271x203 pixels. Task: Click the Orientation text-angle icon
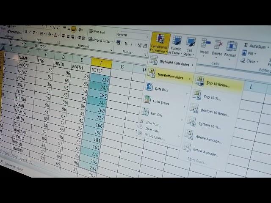pyautogui.click(x=80, y=30)
